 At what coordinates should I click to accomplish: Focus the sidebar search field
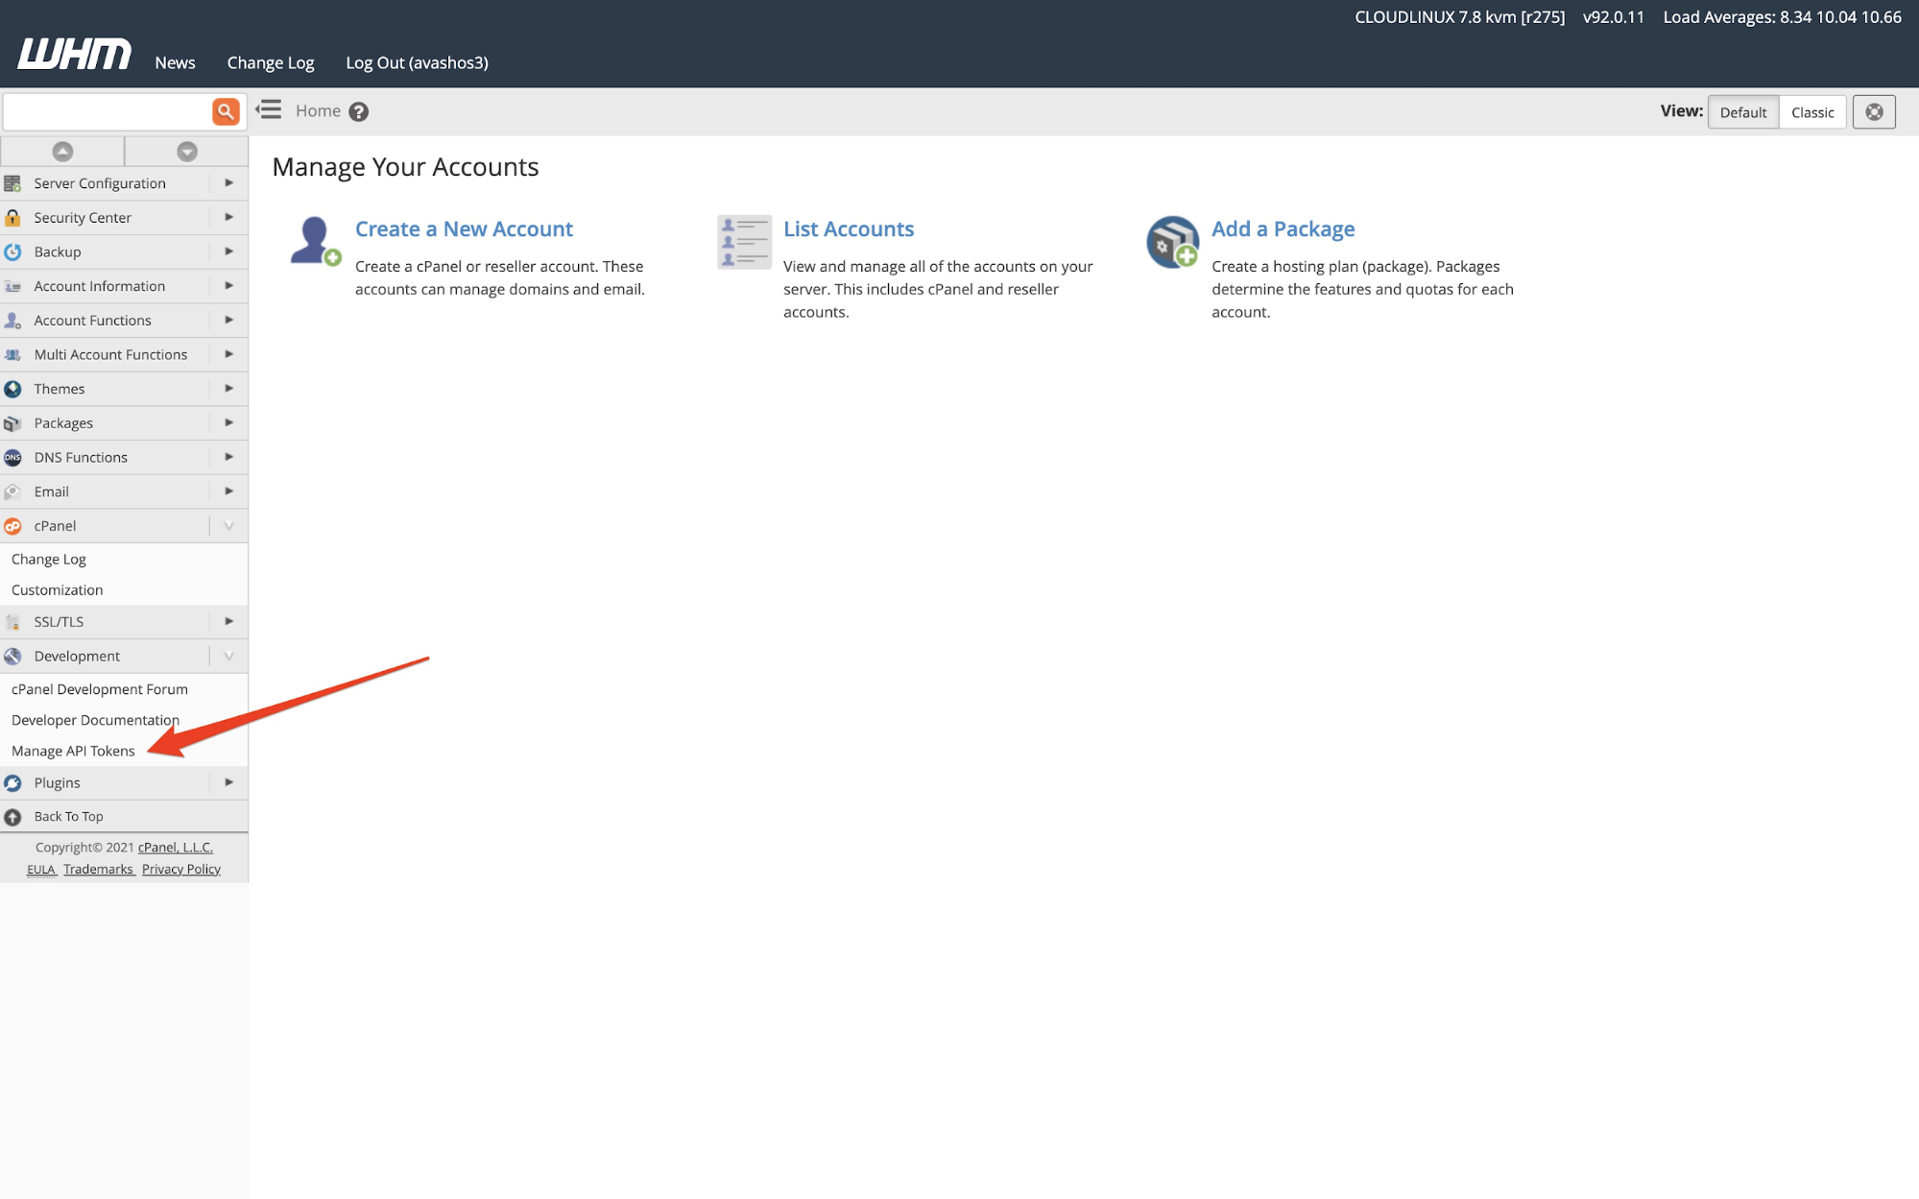pyautogui.click(x=108, y=111)
